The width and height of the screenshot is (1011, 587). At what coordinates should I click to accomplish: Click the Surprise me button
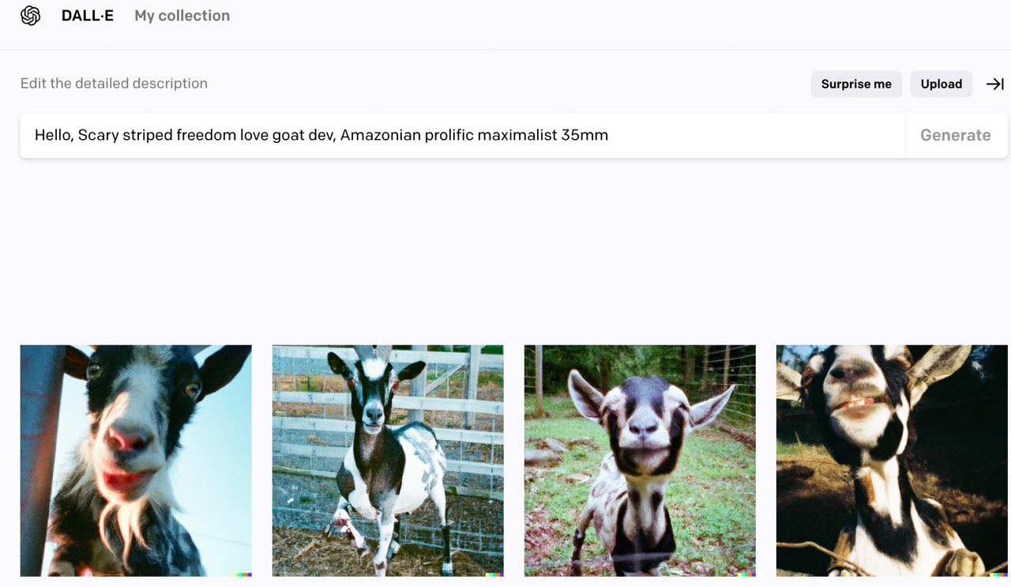[856, 84]
